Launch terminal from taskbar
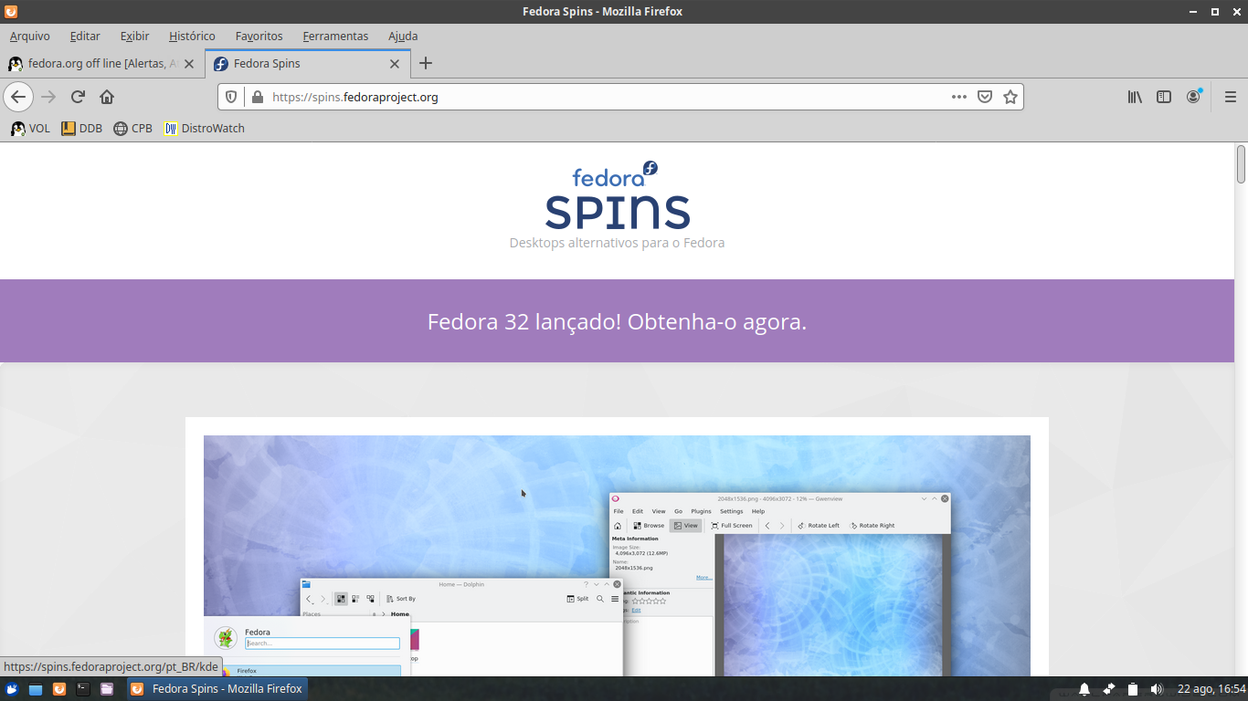The width and height of the screenshot is (1248, 701). [83, 689]
